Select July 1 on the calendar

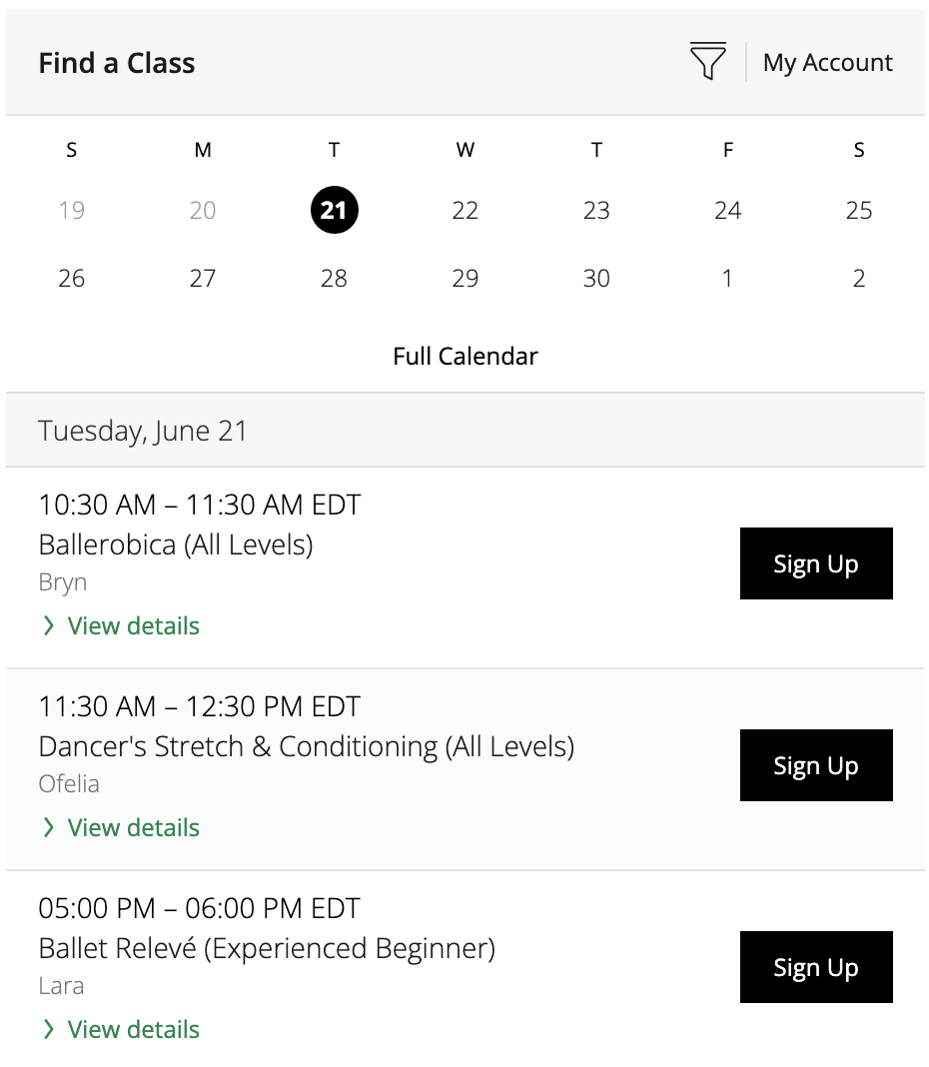pos(727,279)
